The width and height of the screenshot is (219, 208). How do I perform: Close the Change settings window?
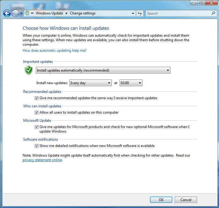tap(211, 3)
